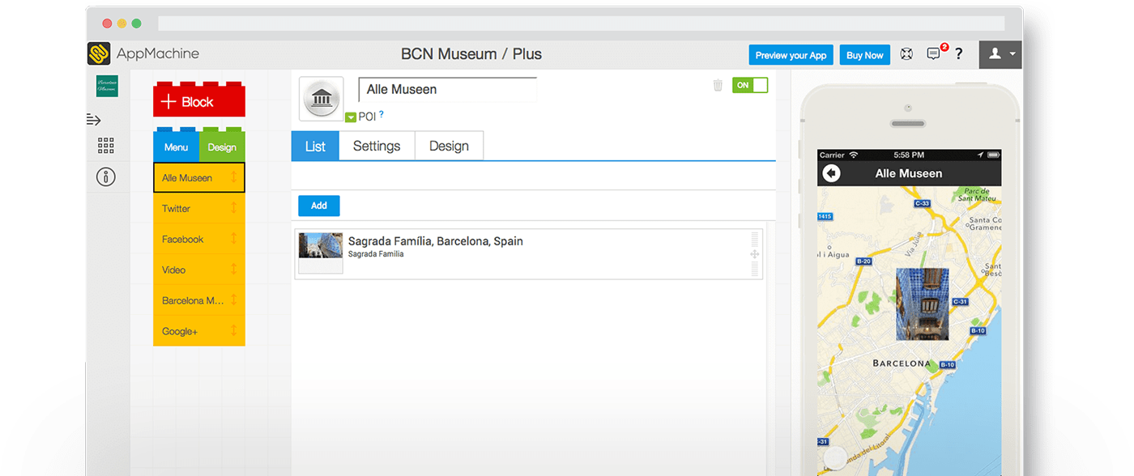Open the grid blocks icon in sidebar

tap(106, 146)
